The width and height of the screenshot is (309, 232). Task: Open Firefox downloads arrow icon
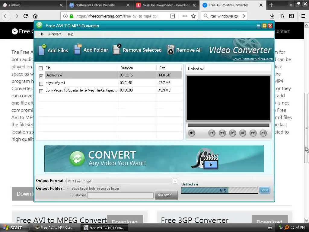click(272, 16)
